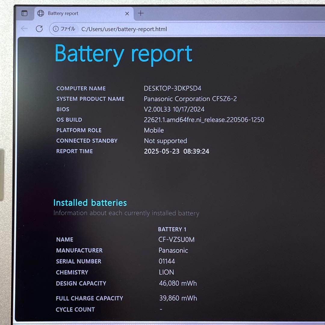
Task: Click the report time 2025-05-23 08:39:24
Action: pos(176,151)
